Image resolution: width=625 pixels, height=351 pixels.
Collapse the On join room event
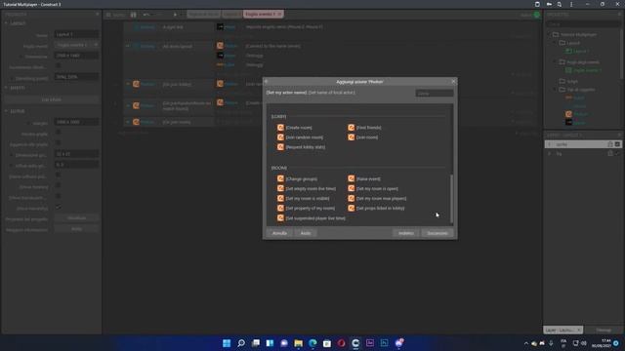click(128, 122)
